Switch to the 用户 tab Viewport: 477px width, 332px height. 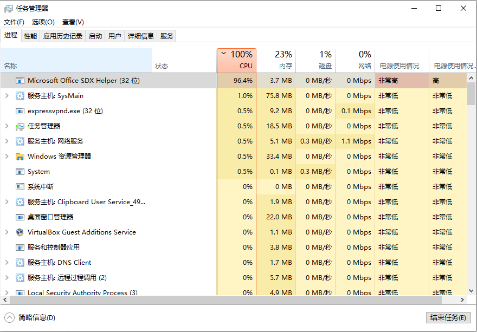[x=115, y=36]
